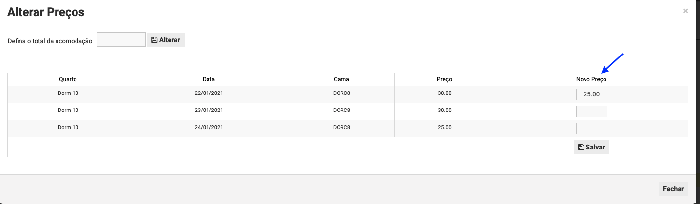Close the Alterar Preços dialog with X
This screenshot has width=700, height=204.
pyautogui.click(x=686, y=11)
